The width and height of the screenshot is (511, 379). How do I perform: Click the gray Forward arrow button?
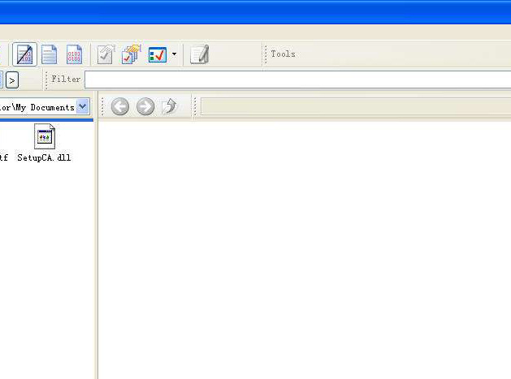click(x=145, y=106)
